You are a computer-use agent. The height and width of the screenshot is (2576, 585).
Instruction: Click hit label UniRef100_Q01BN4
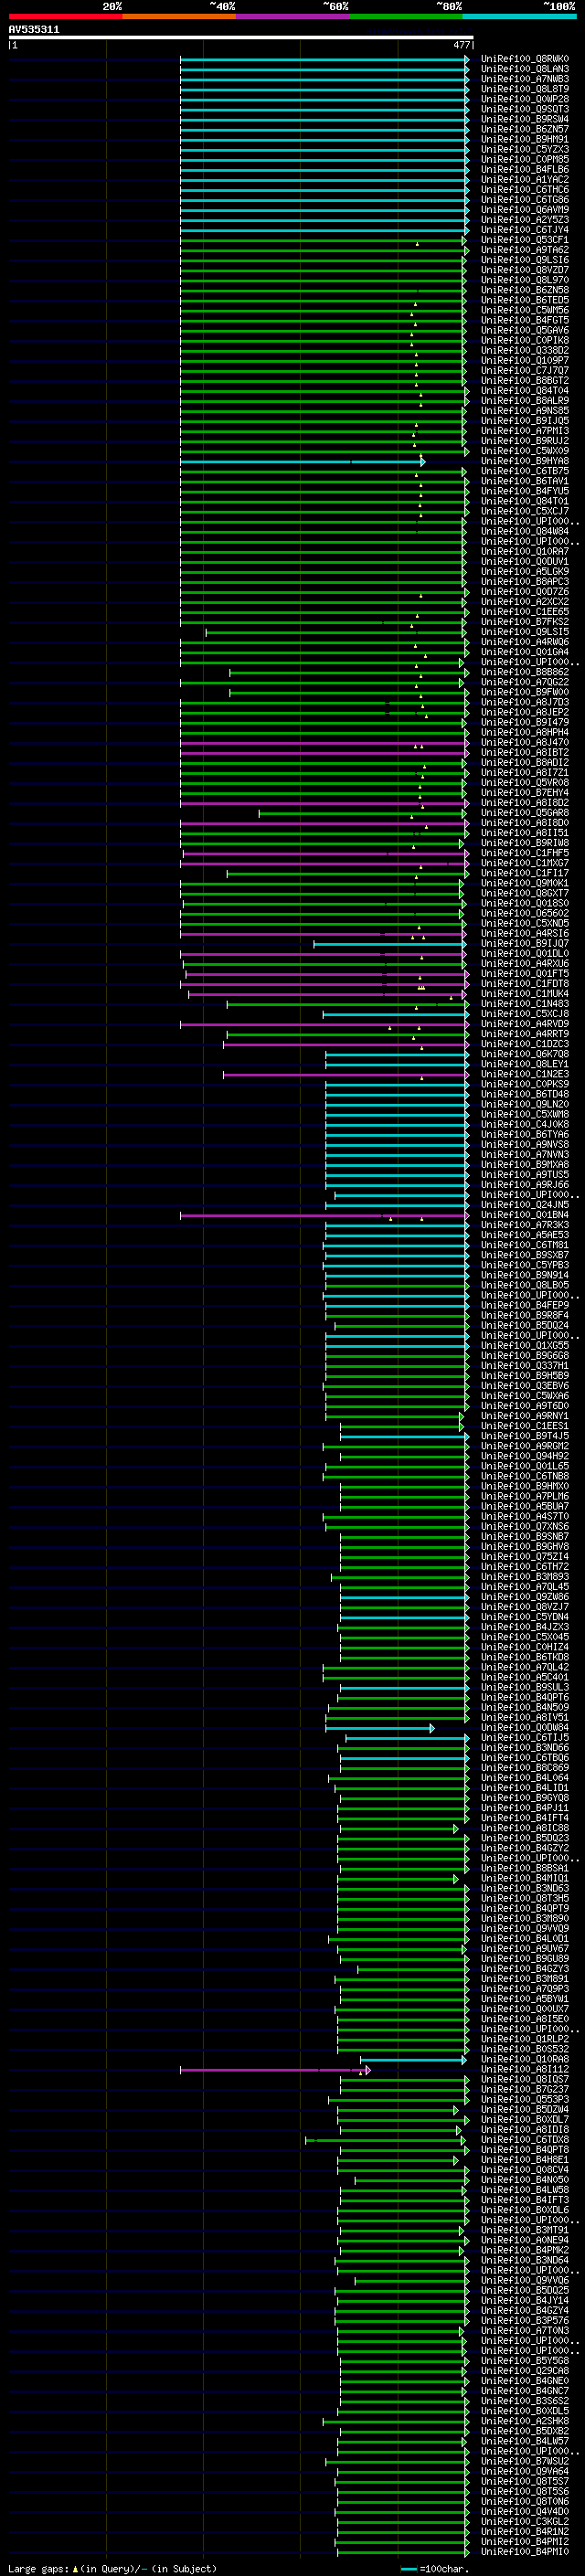(x=524, y=1215)
